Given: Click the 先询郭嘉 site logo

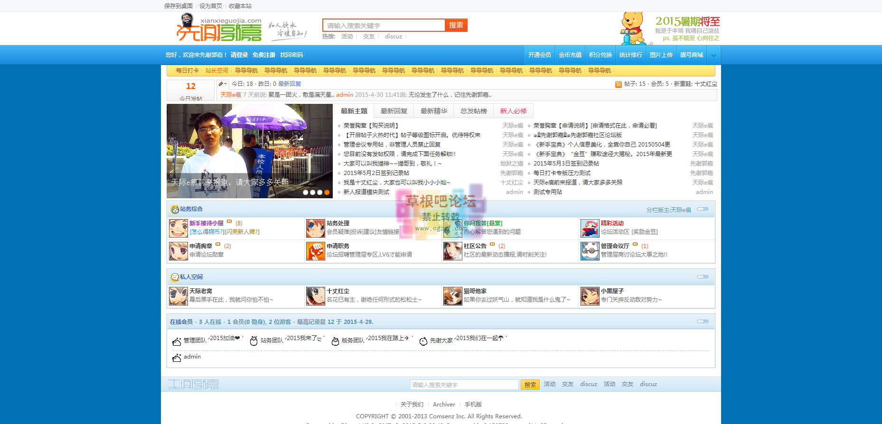Looking at the screenshot, I should [219, 28].
